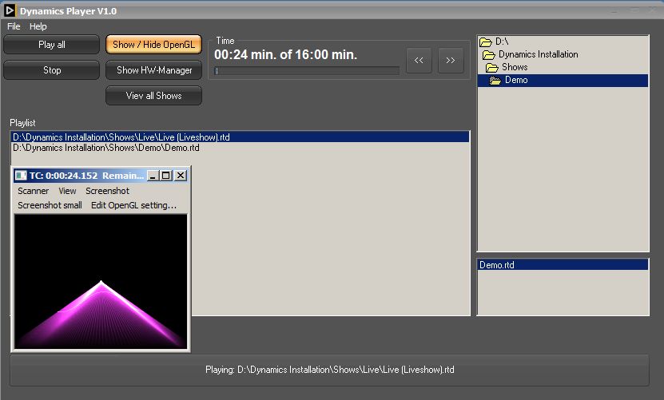Click the Dynamics Player title bar icon
Viewport: 664px width, 400px height.
[x=10, y=11]
